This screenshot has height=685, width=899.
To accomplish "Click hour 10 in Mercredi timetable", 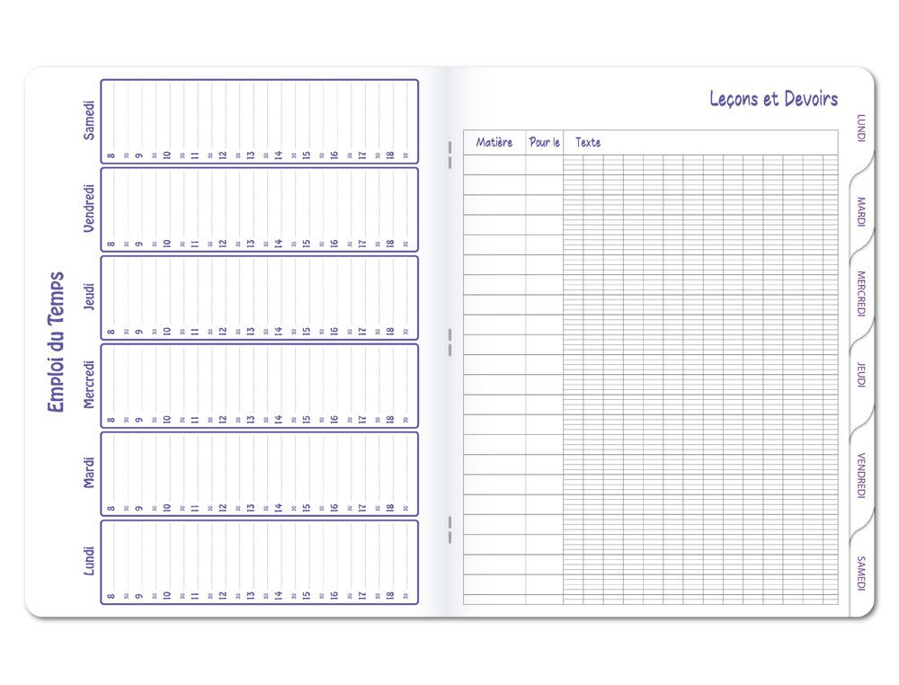I will pyautogui.click(x=167, y=419).
